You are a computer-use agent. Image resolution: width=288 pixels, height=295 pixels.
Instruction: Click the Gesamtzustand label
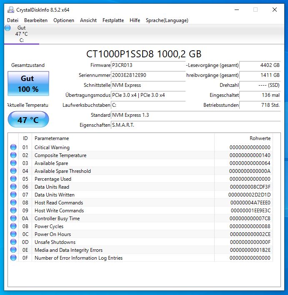pyautogui.click(x=28, y=65)
